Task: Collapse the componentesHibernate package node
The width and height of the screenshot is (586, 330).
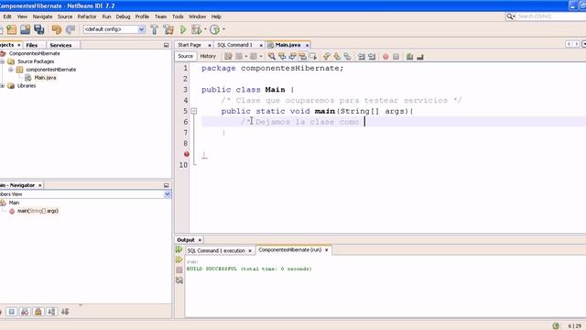Action: tap(10, 70)
